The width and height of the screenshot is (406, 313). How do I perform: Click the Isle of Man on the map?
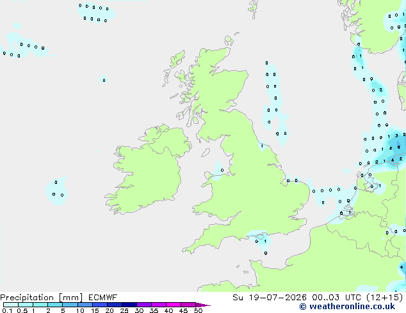[206, 153]
